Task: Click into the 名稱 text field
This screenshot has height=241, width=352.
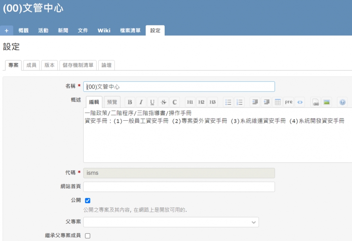Action: [x=179, y=87]
